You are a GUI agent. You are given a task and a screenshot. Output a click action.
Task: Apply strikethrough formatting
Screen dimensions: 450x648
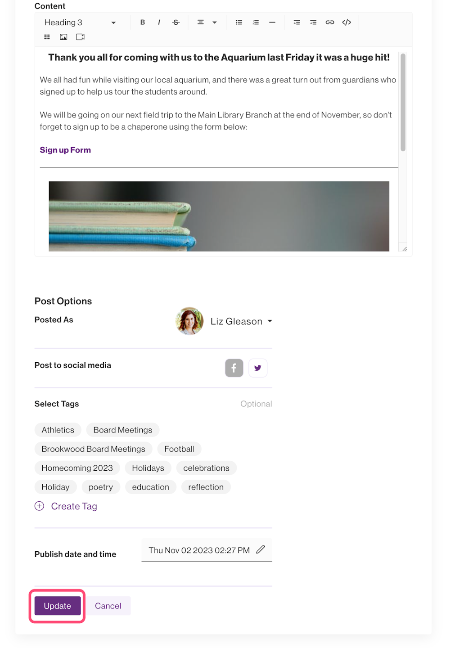tap(176, 22)
